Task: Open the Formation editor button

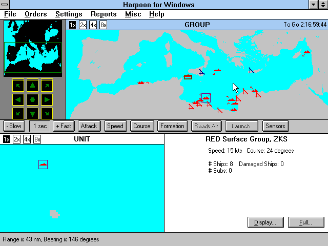Action: (173, 126)
